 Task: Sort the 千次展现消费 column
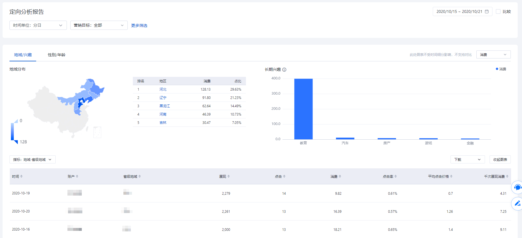pyautogui.click(x=507, y=176)
